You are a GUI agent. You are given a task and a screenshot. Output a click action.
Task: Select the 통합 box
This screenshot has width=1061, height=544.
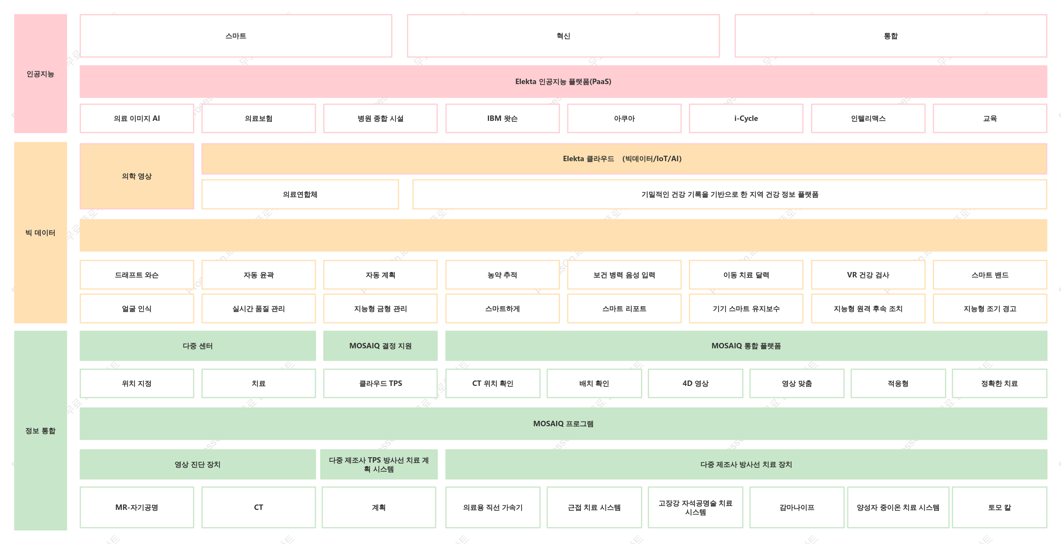[890, 36]
